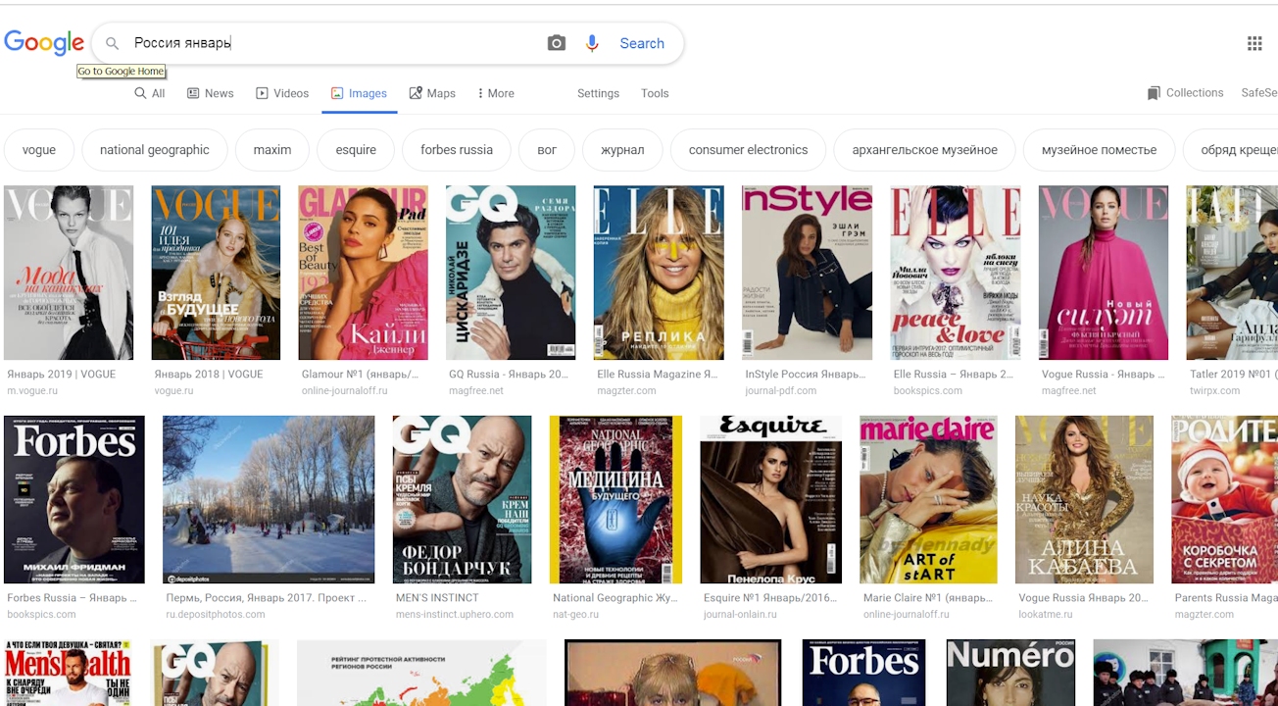
Task: Open the SafeSearch dropdown
Action: 1258,93
